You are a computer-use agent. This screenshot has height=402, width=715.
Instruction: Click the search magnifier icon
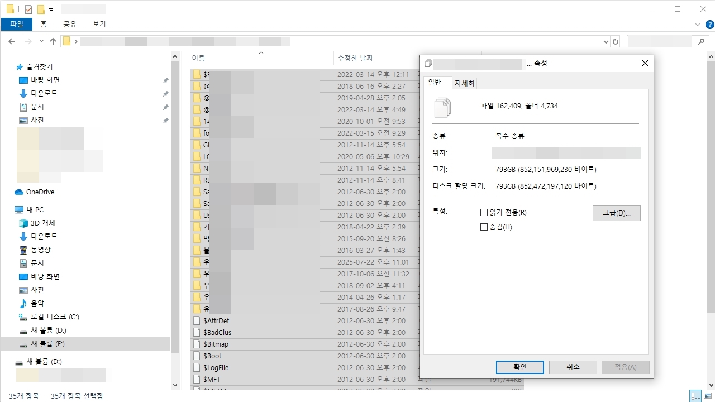point(702,41)
